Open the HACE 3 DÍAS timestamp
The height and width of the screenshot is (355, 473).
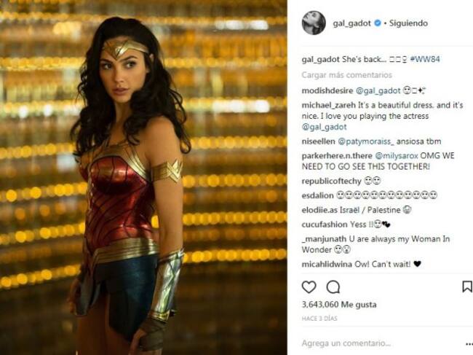click(x=319, y=319)
